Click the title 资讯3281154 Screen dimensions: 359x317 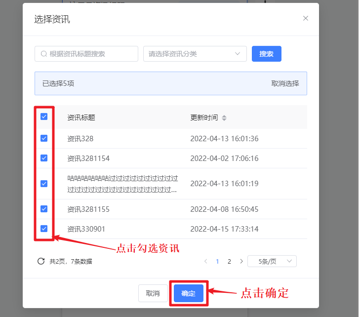point(88,158)
